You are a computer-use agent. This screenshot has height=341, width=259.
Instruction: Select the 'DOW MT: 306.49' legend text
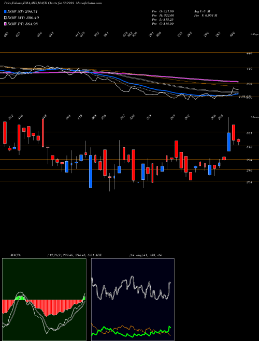(23, 18)
